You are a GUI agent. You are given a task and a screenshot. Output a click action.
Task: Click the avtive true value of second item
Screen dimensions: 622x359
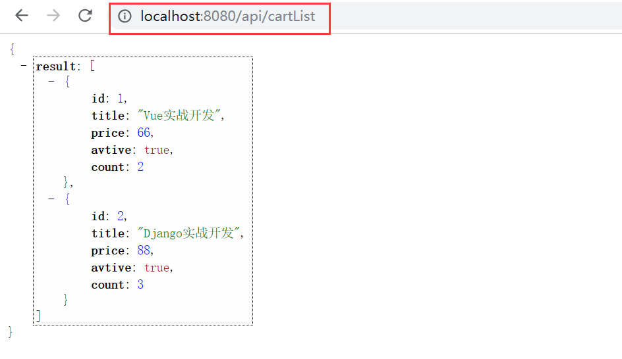coord(157,268)
